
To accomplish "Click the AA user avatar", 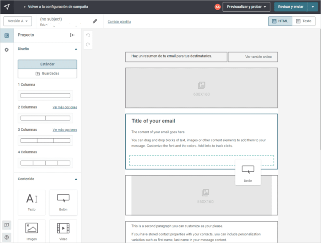I will [x=217, y=7].
